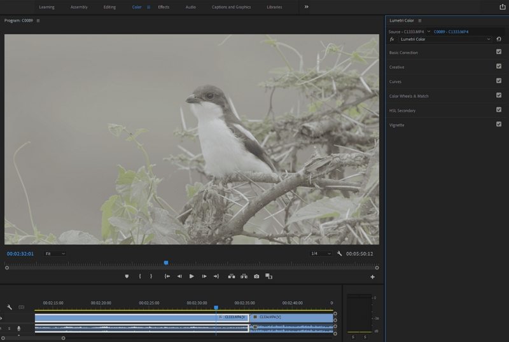Show more workspaces with the double chevron
This screenshot has width=509, height=342.
[306, 7]
